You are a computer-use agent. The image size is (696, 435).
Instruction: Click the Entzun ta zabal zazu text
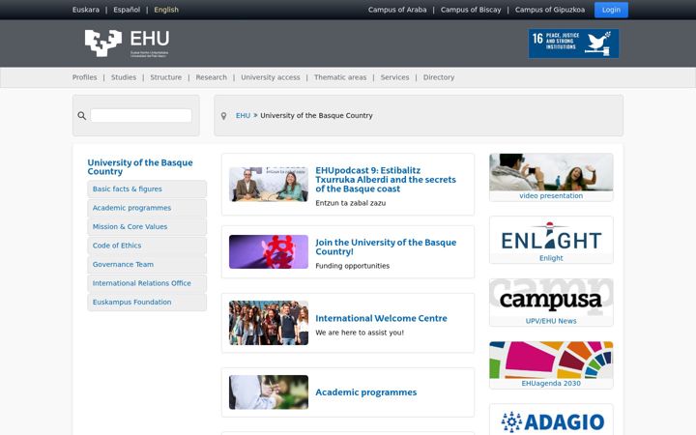pyautogui.click(x=351, y=203)
